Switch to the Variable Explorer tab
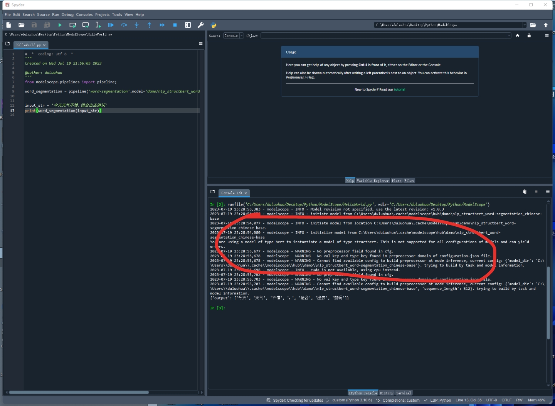The image size is (555, 406). coord(373,181)
